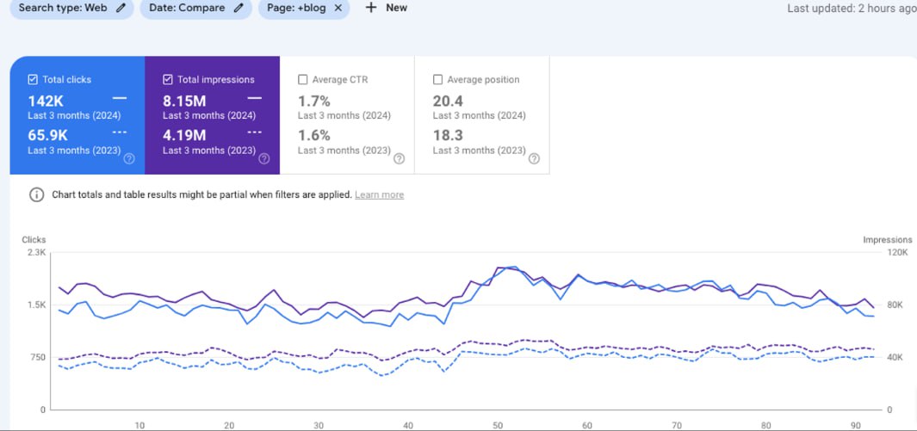Open the Page: +blog filter chip

click(x=304, y=8)
